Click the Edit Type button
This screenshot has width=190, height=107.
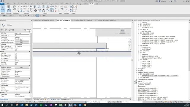28,30
